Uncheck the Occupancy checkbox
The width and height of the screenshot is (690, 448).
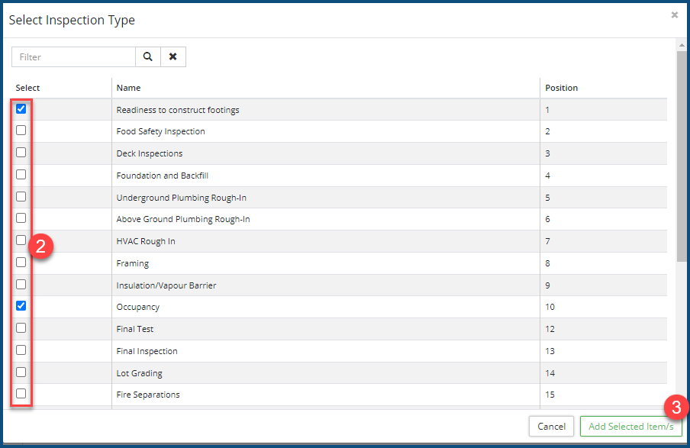(x=21, y=306)
